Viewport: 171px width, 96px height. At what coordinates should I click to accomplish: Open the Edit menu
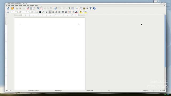9,5
